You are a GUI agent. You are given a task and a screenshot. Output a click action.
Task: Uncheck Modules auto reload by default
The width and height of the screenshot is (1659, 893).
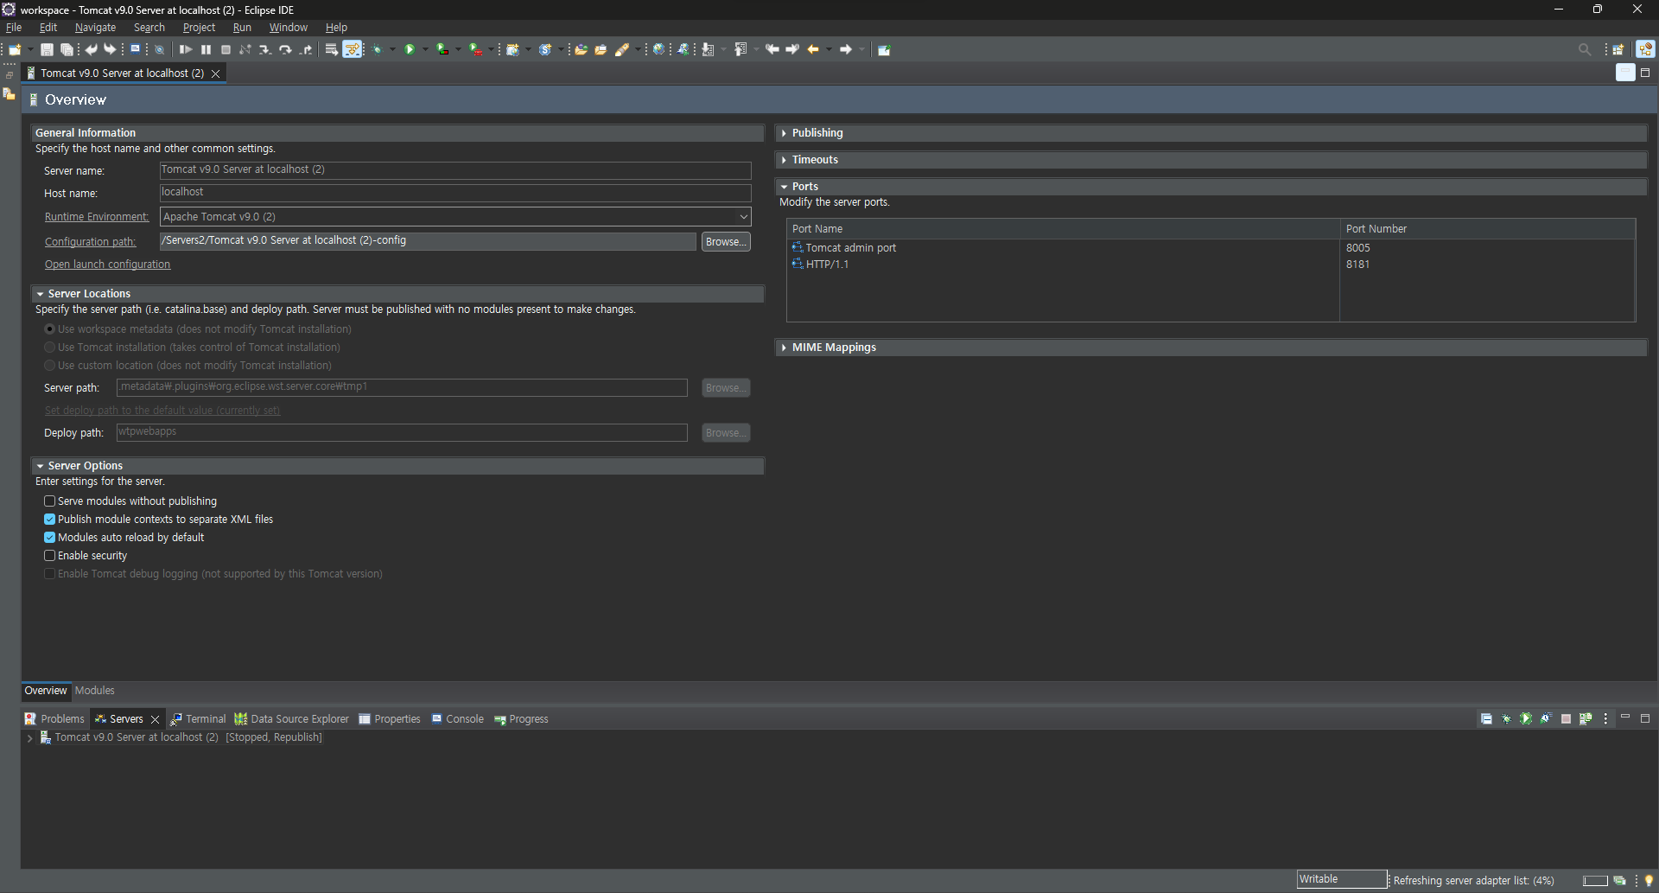pos(50,538)
